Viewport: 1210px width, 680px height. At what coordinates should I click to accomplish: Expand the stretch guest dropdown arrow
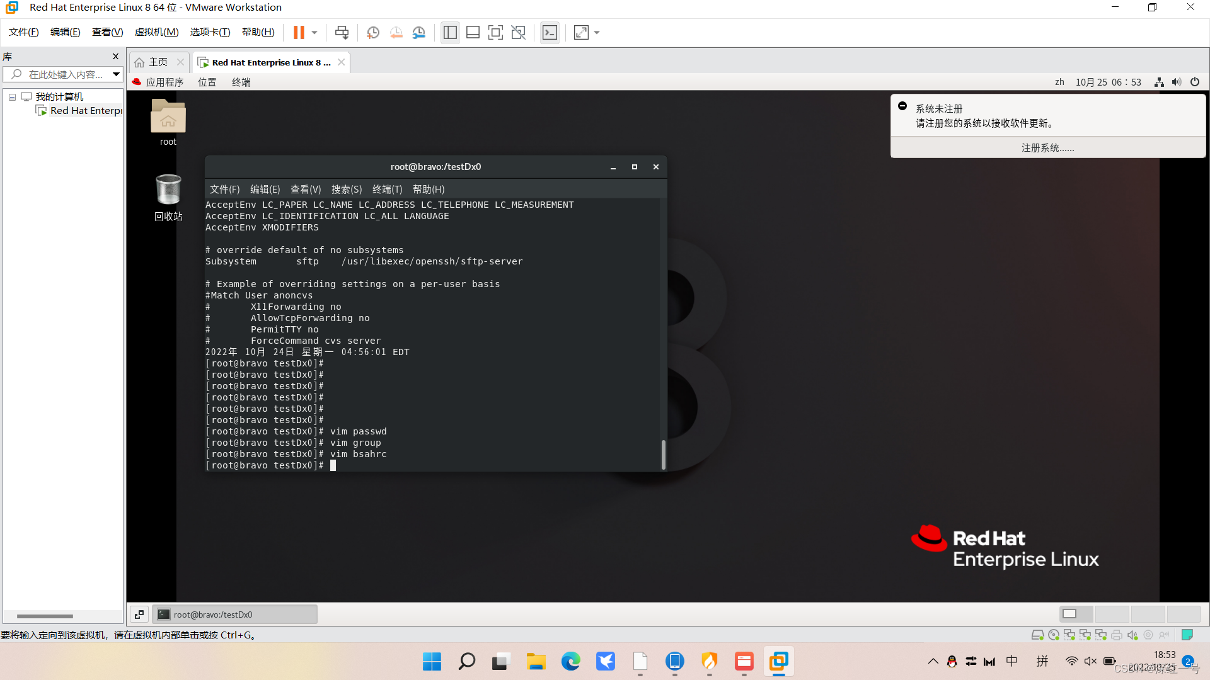tap(597, 32)
